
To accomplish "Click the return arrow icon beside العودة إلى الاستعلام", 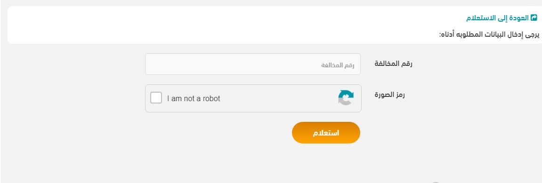I will [534, 17].
